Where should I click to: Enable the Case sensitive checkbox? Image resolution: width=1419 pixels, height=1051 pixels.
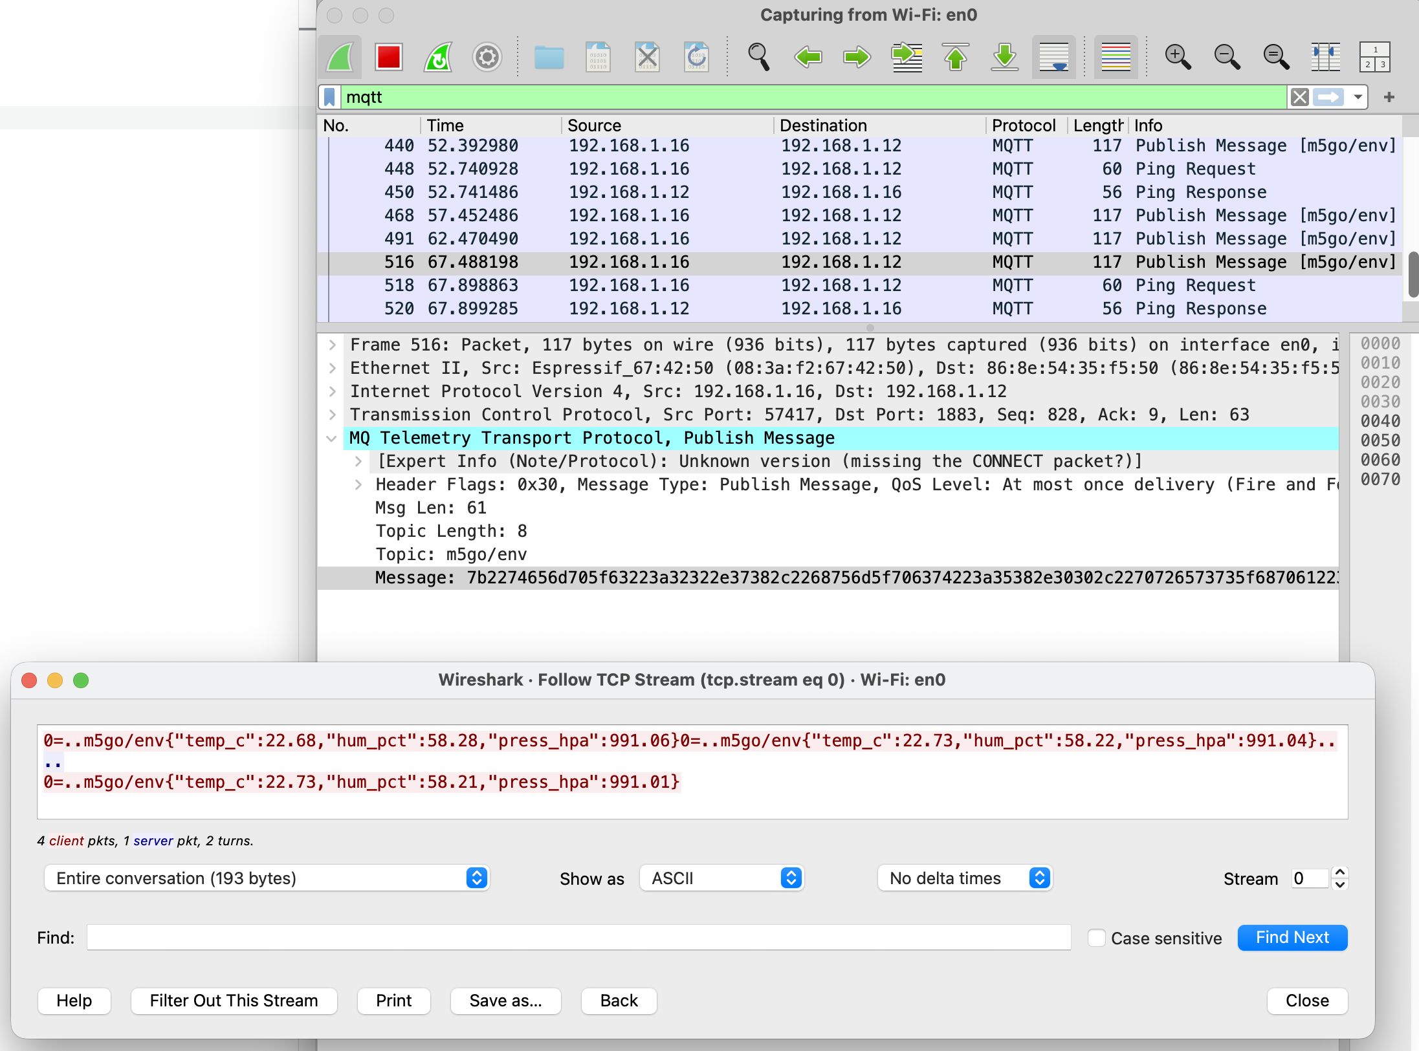pos(1096,938)
